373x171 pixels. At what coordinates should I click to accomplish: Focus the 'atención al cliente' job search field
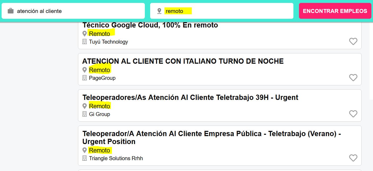tap(73, 11)
